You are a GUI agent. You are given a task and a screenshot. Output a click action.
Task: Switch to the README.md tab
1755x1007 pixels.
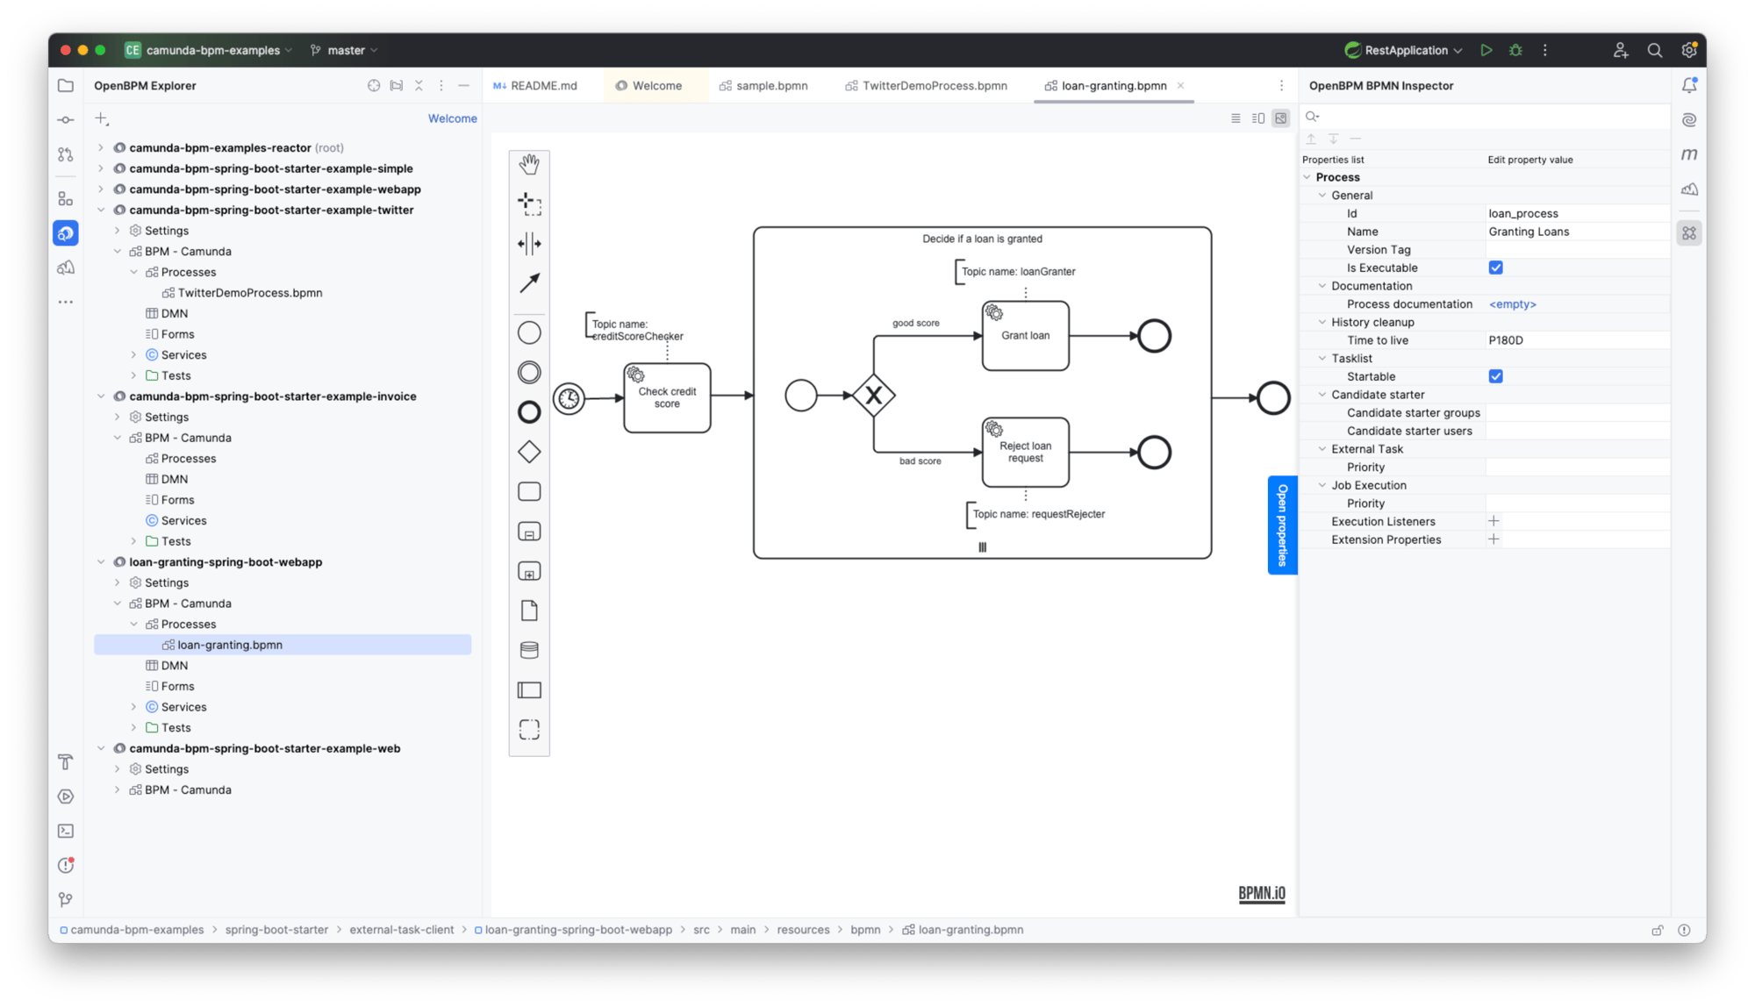(535, 86)
